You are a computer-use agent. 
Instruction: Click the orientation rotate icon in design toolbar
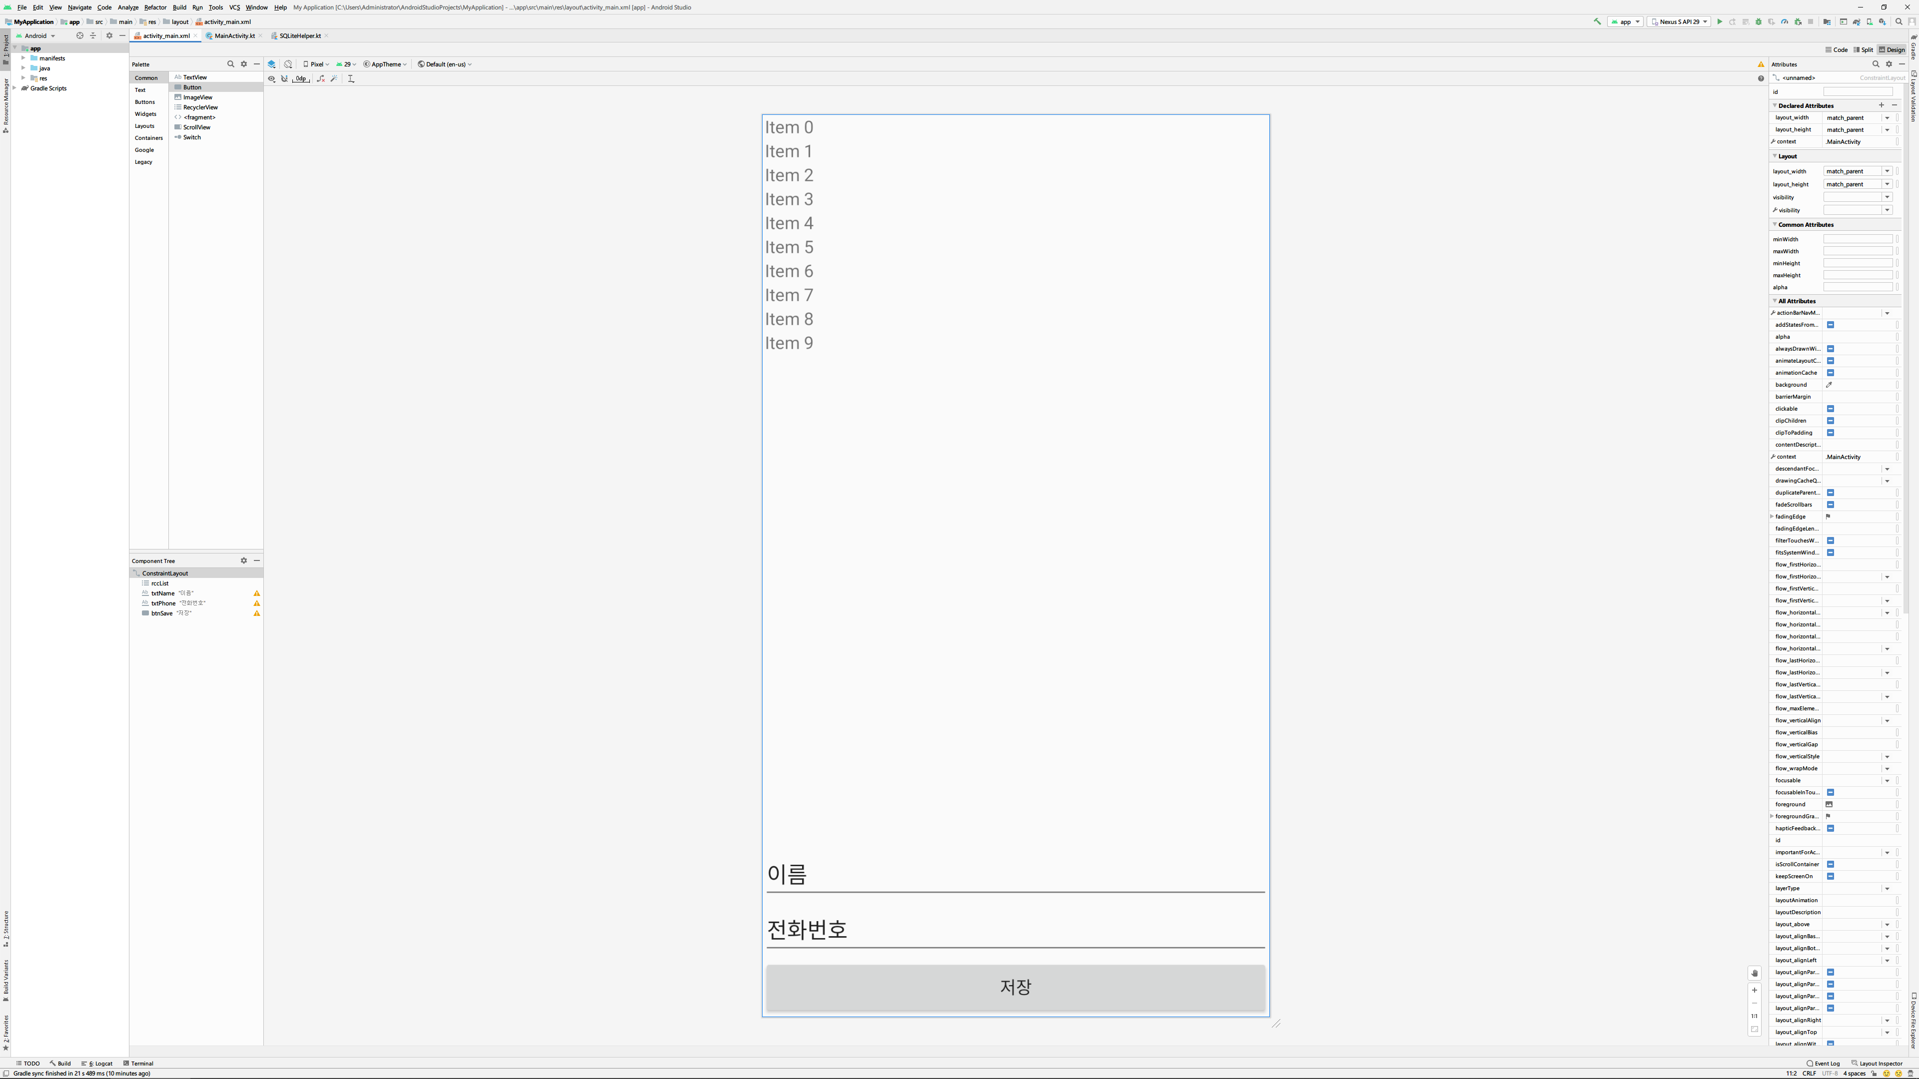(288, 64)
